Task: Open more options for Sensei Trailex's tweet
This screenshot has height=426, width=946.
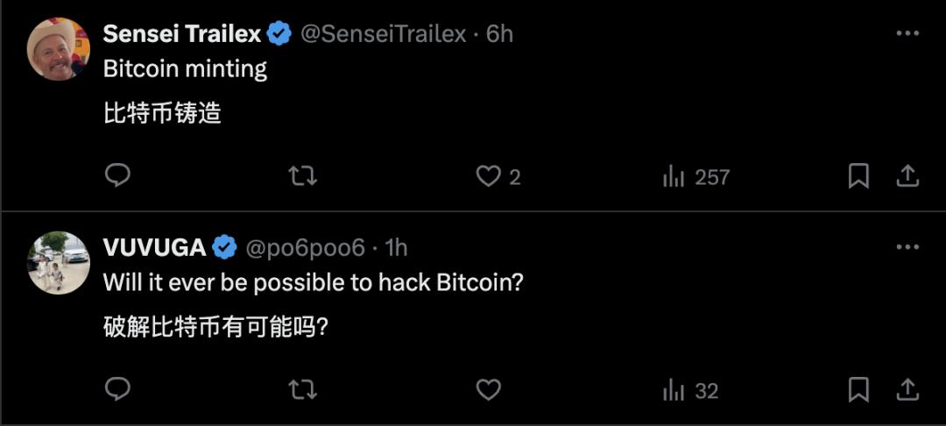Action: tap(907, 33)
